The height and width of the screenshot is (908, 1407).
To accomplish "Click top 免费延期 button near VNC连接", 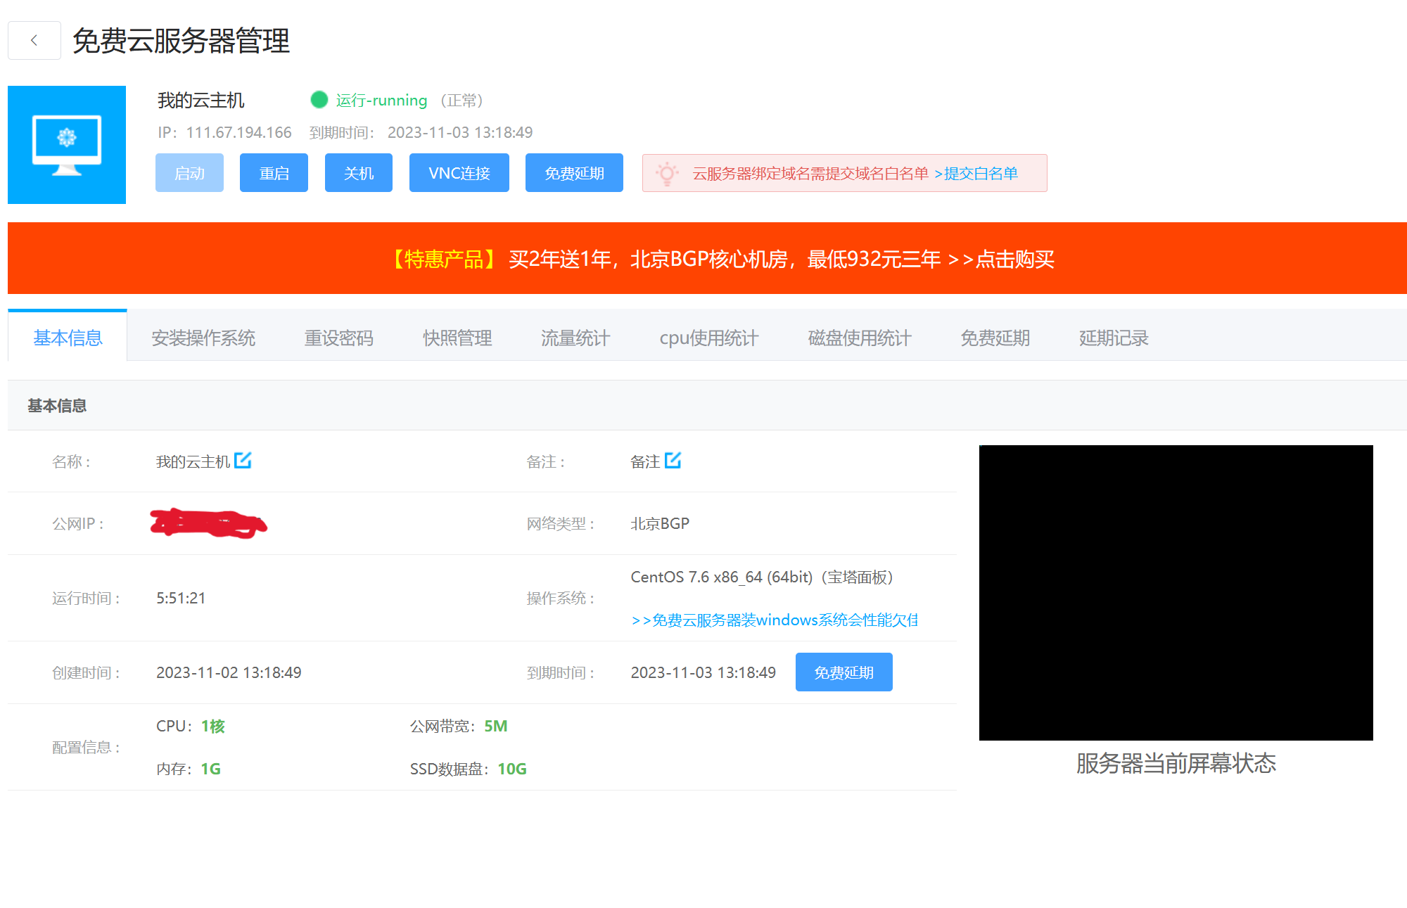I will (x=574, y=173).
